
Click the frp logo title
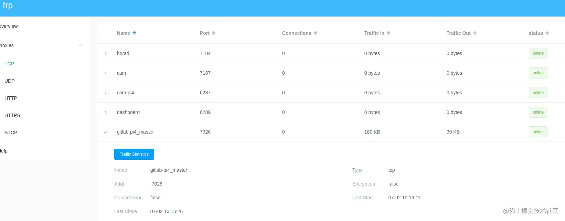(8, 6)
